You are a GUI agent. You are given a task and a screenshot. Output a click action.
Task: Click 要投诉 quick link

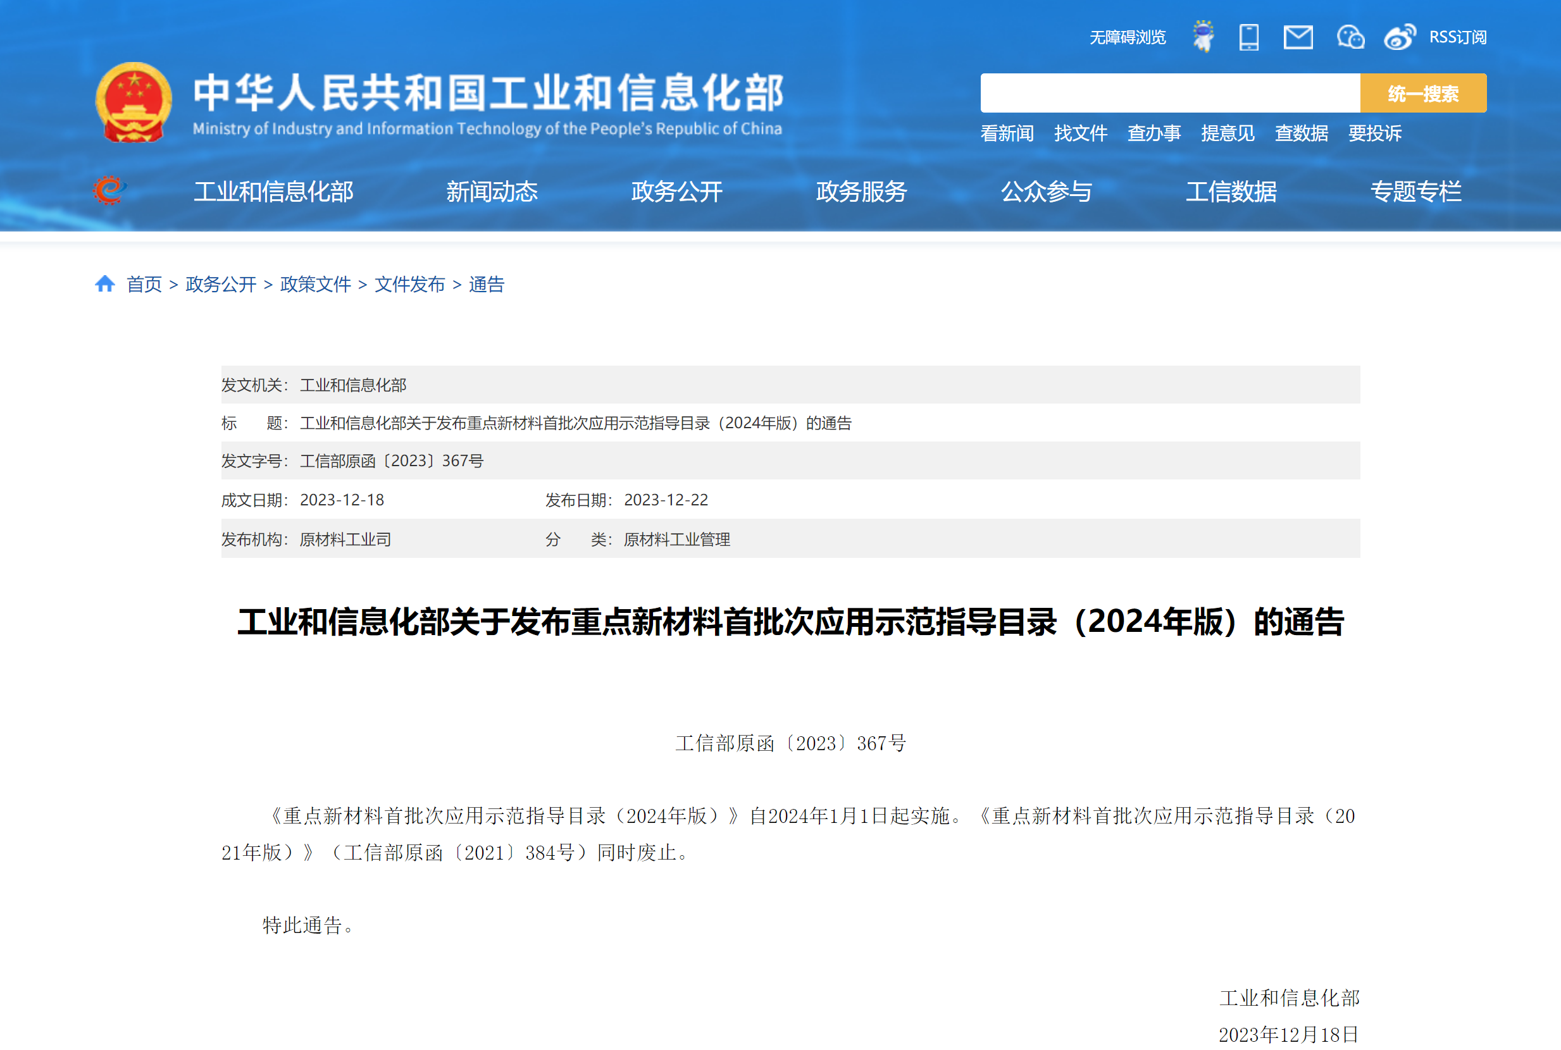pyautogui.click(x=1374, y=133)
